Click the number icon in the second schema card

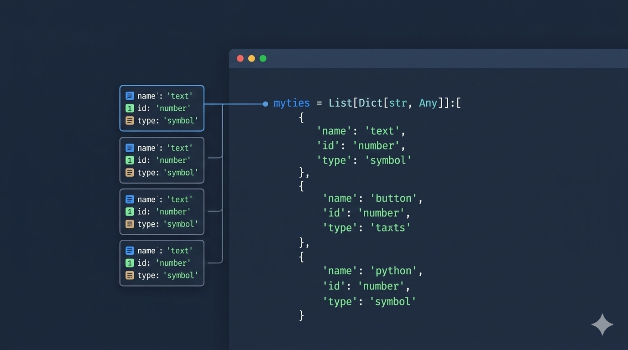pos(130,160)
